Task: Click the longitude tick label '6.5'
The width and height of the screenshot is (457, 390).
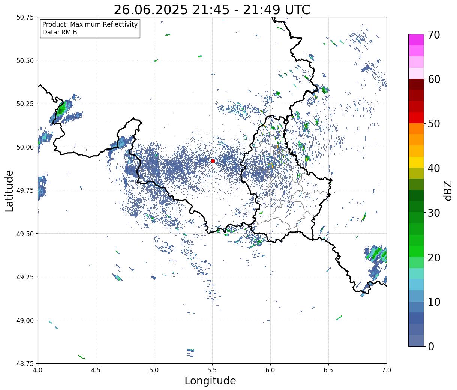Action: (x=328, y=370)
